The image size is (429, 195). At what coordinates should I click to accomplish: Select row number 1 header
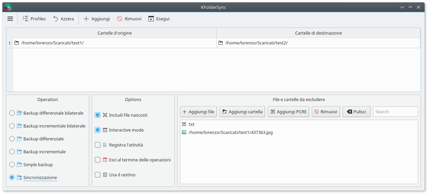(9, 43)
